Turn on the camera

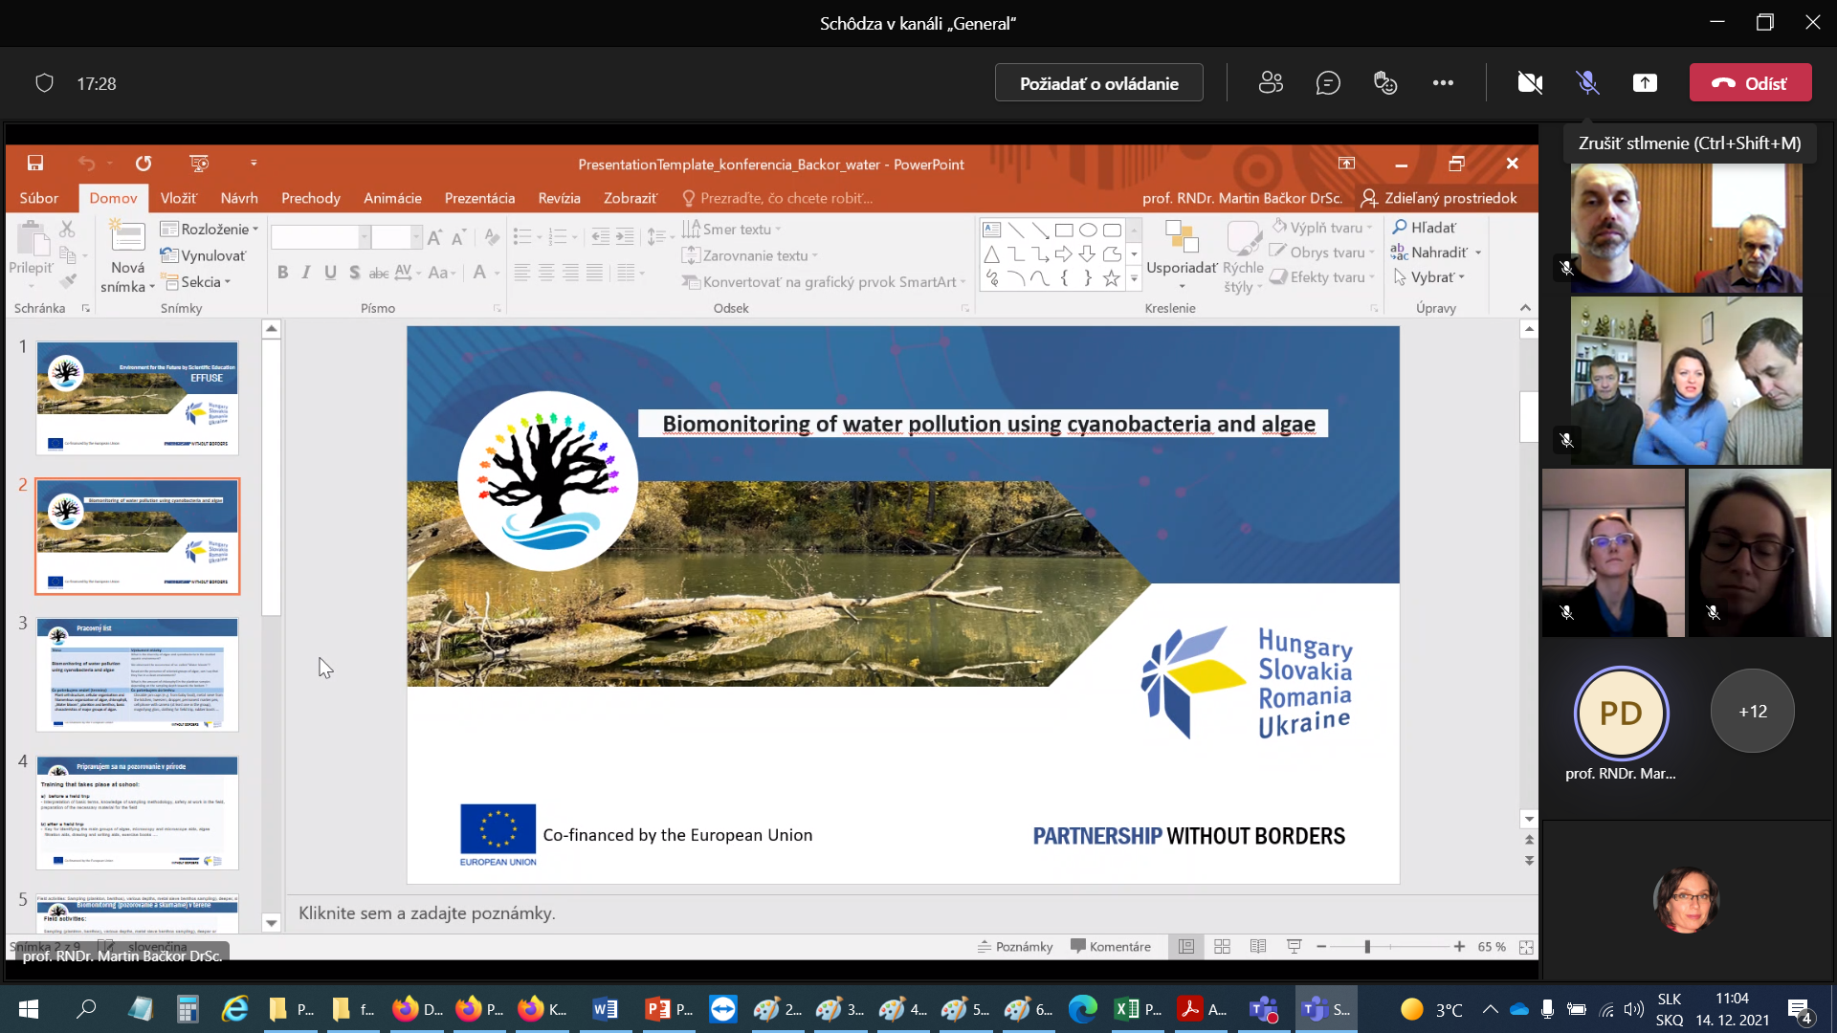point(1530,83)
